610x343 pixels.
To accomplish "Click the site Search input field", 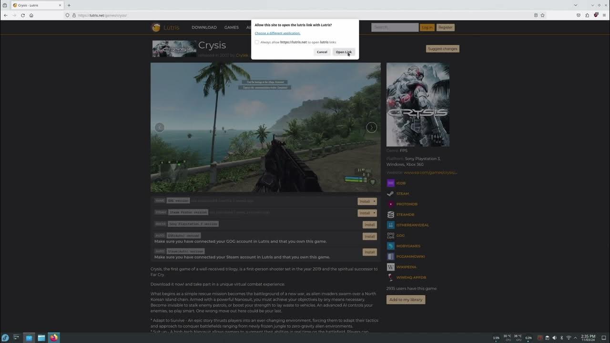I will pos(395,27).
